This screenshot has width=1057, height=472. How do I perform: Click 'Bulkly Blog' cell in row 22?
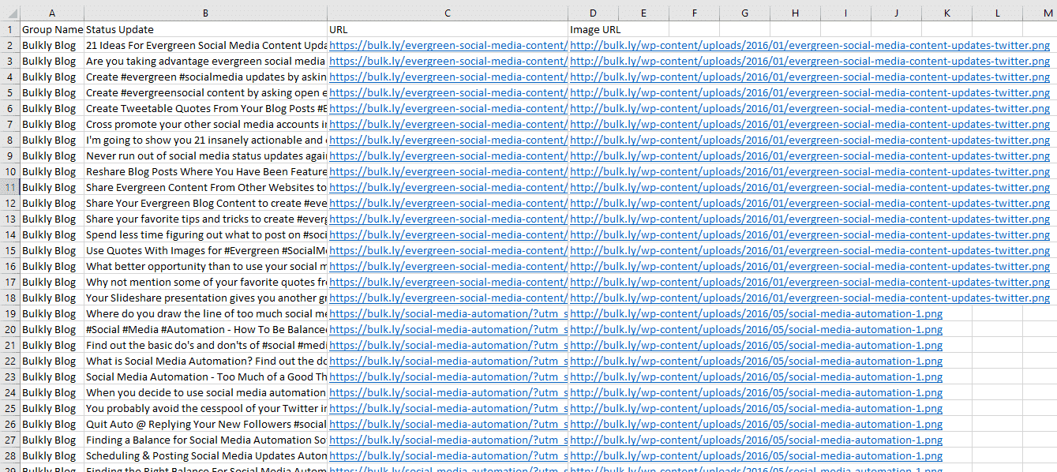[52, 361]
